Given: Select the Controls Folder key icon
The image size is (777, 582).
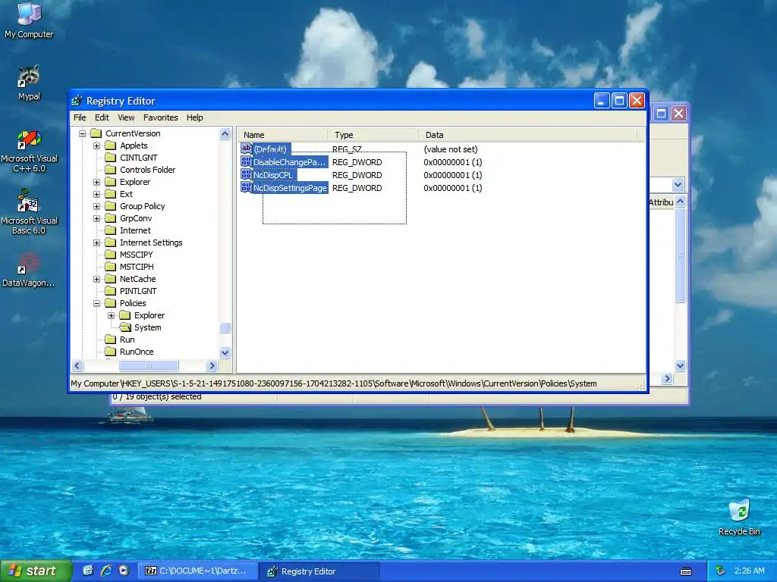Looking at the screenshot, I should coord(111,170).
